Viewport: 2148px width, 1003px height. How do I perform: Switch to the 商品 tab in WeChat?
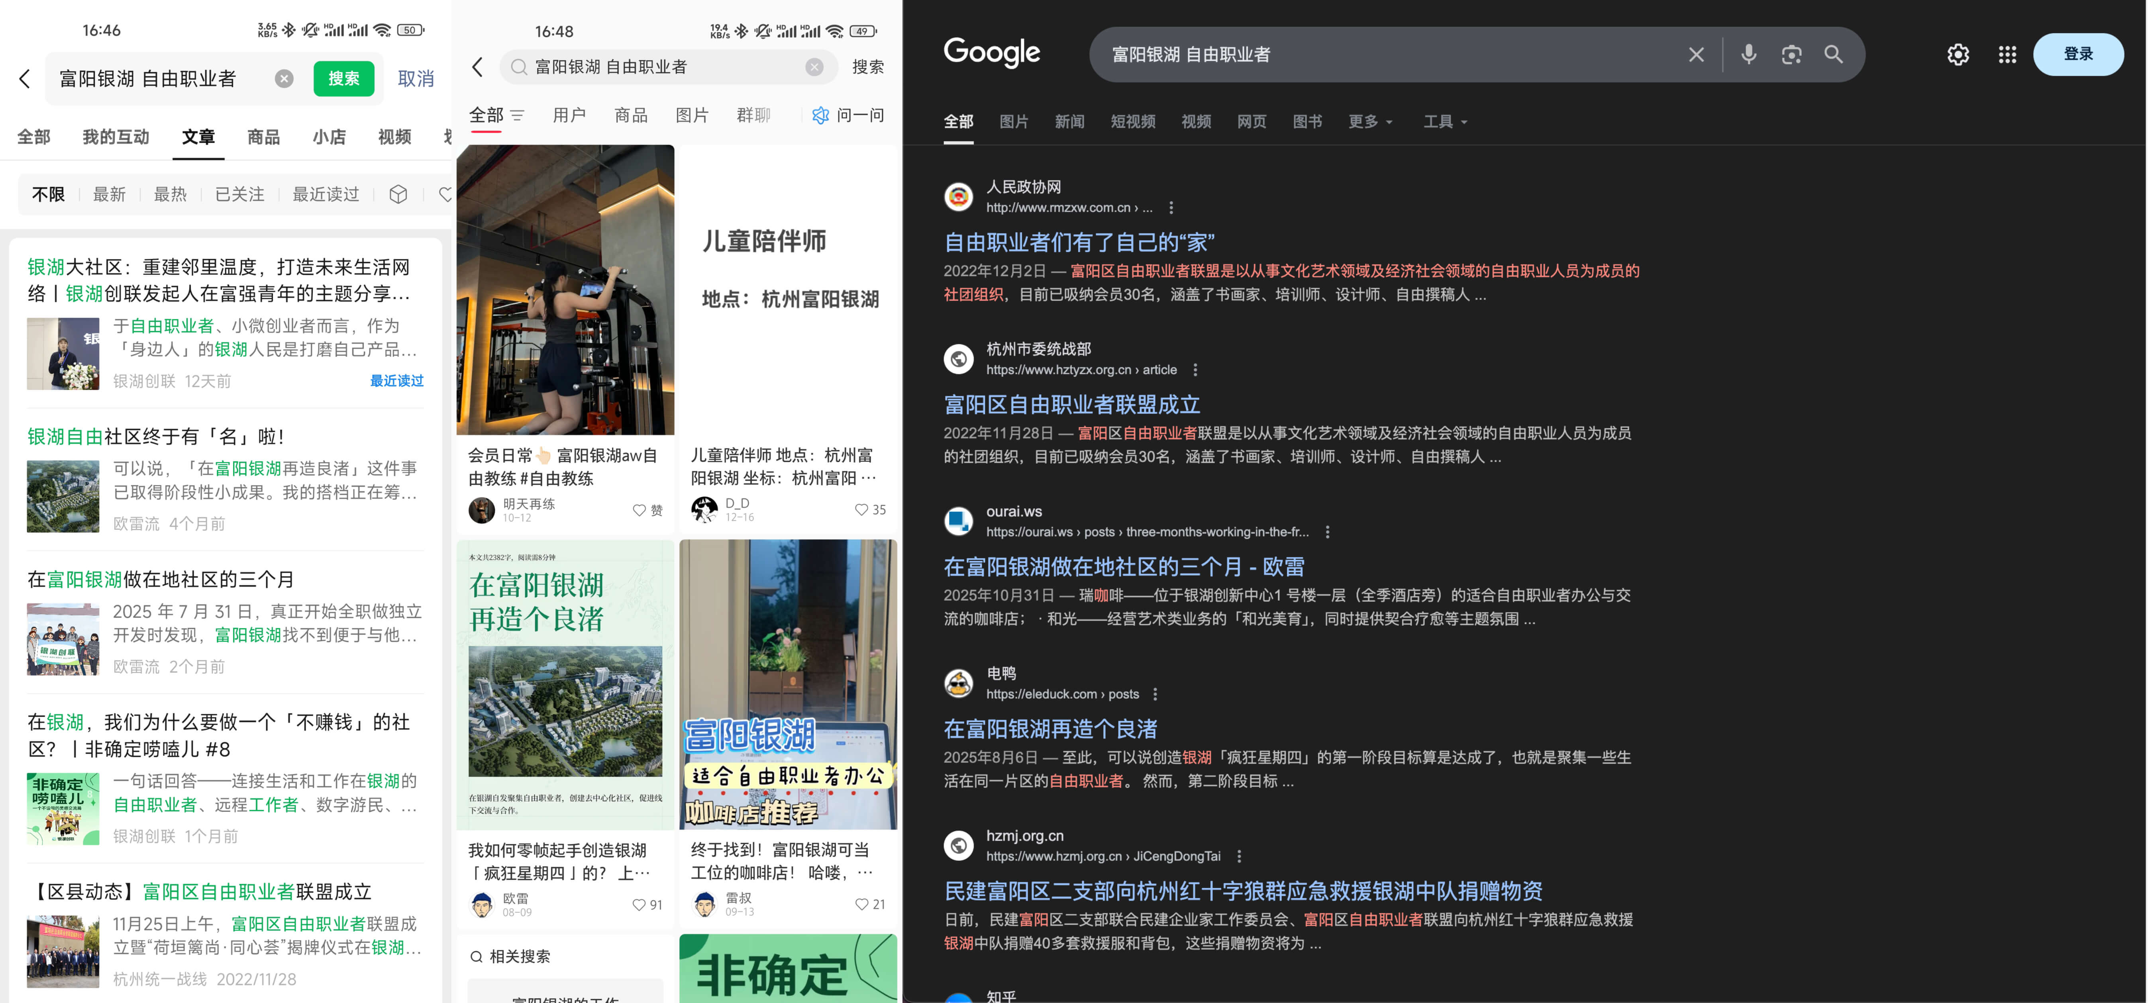[263, 137]
